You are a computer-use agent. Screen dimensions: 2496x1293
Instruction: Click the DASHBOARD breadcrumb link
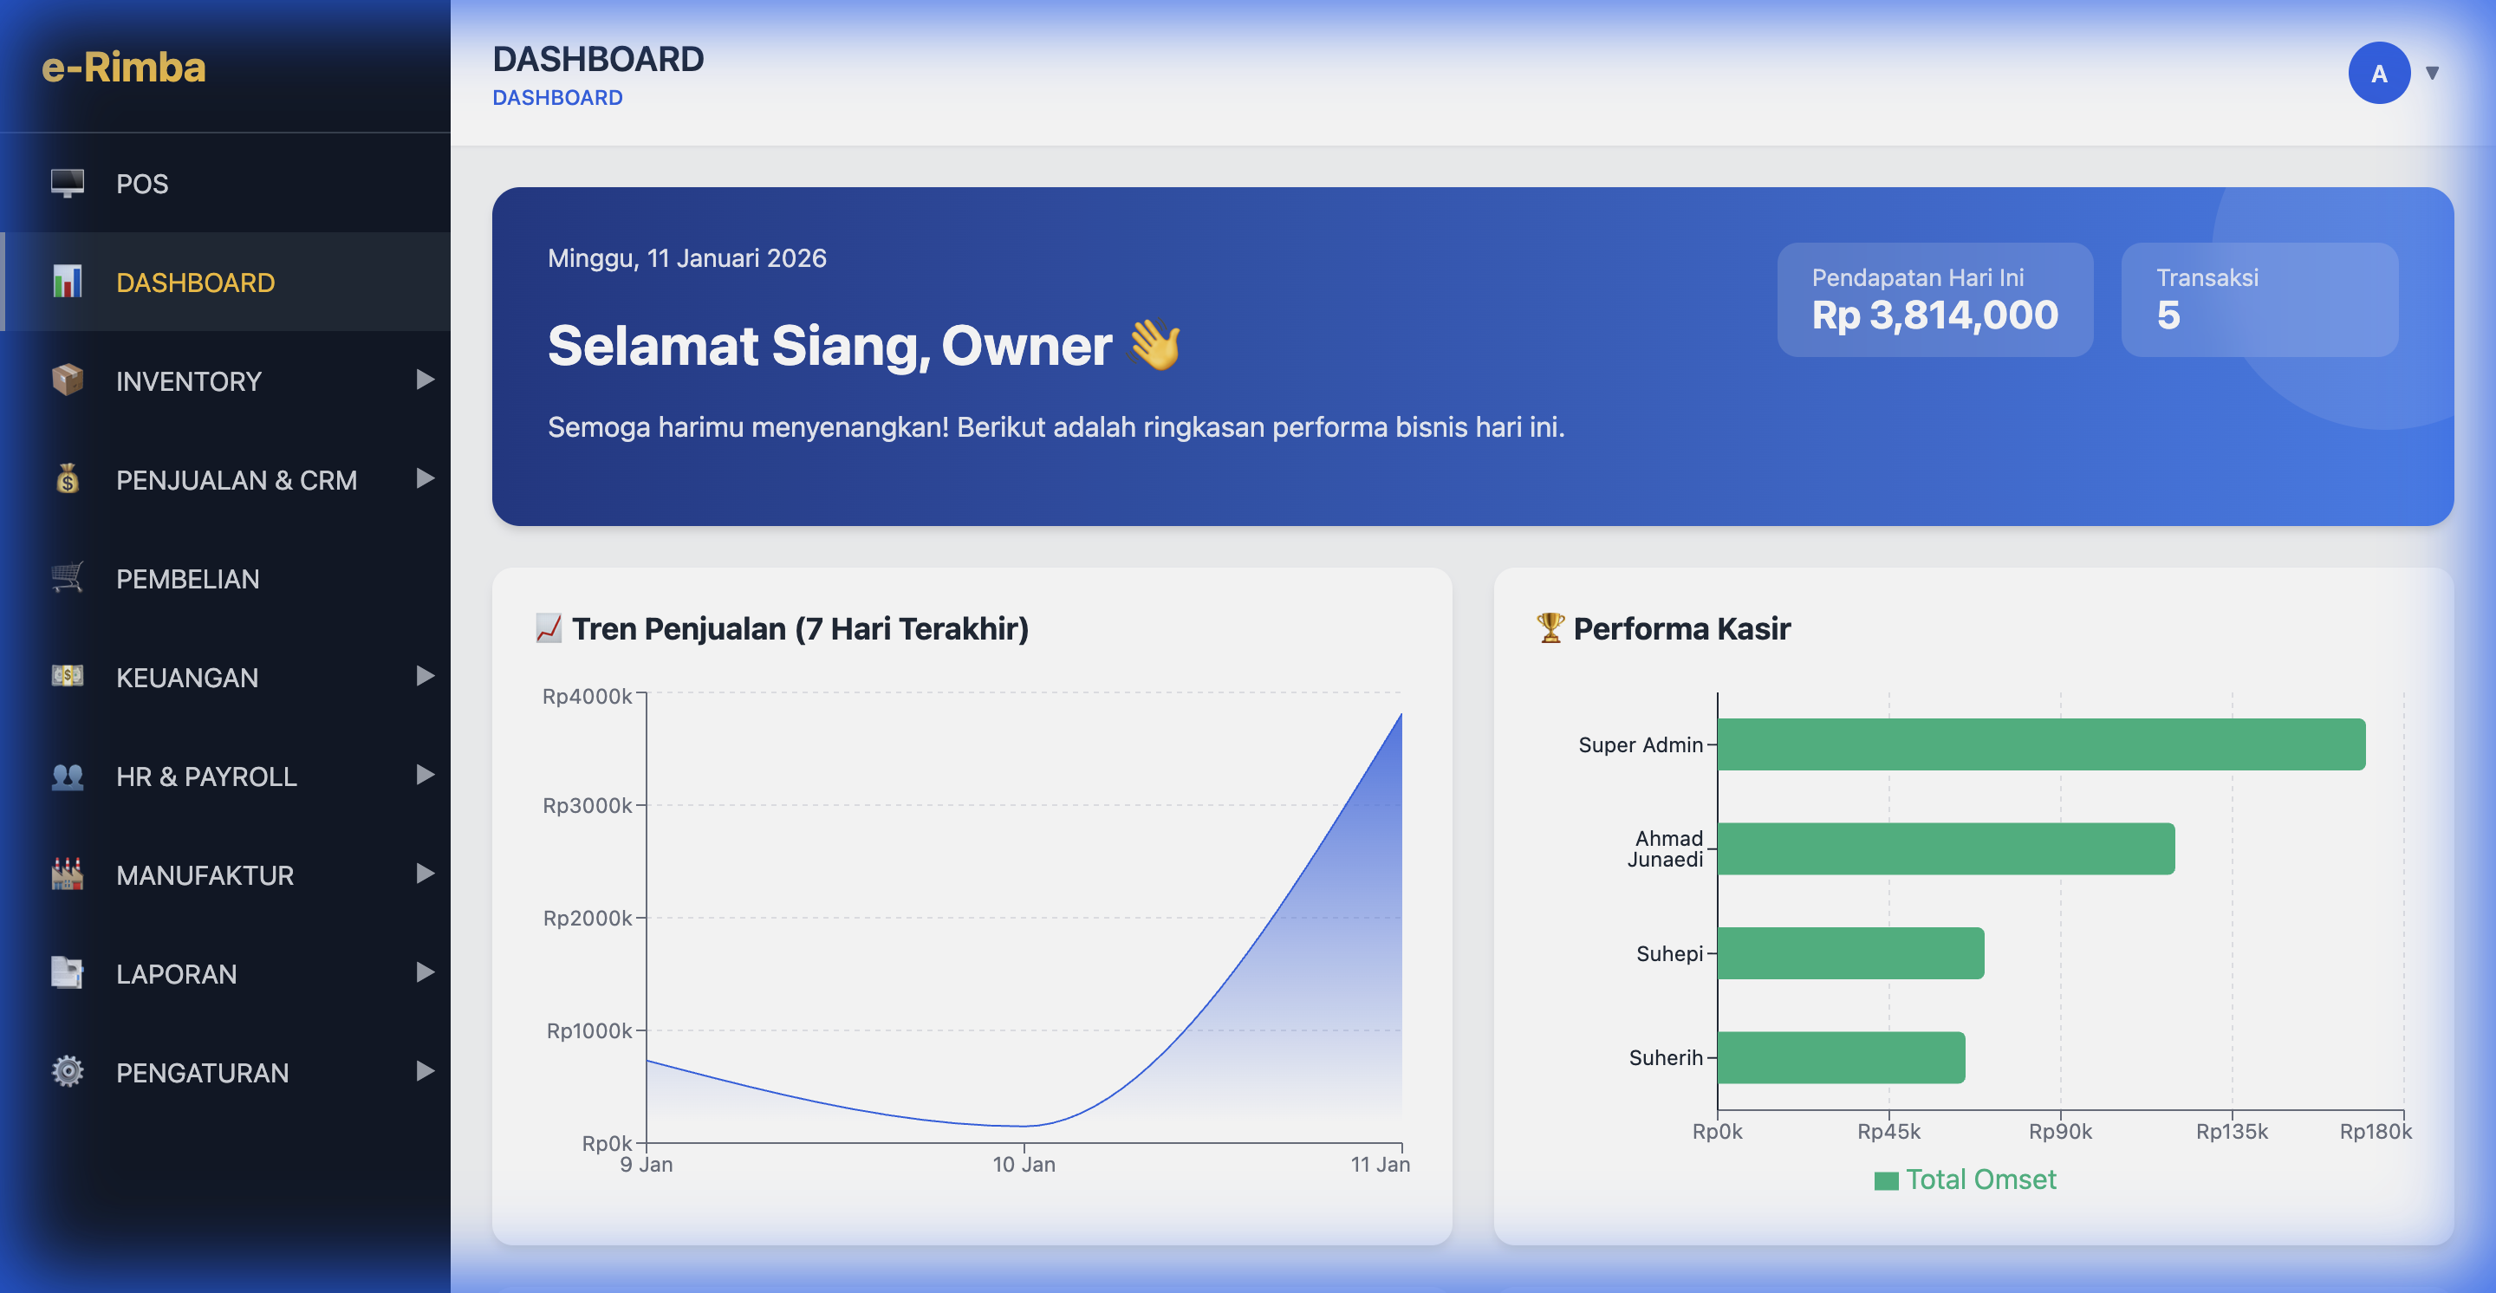(x=558, y=96)
